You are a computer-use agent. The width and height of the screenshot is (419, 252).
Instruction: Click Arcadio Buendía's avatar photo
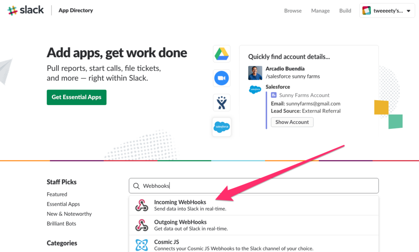click(255, 73)
